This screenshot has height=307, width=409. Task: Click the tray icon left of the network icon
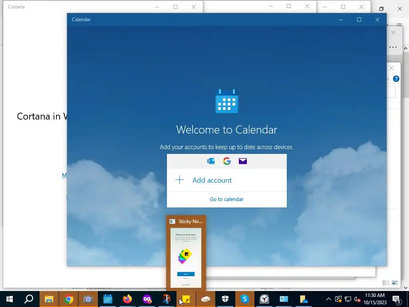tap(338, 299)
